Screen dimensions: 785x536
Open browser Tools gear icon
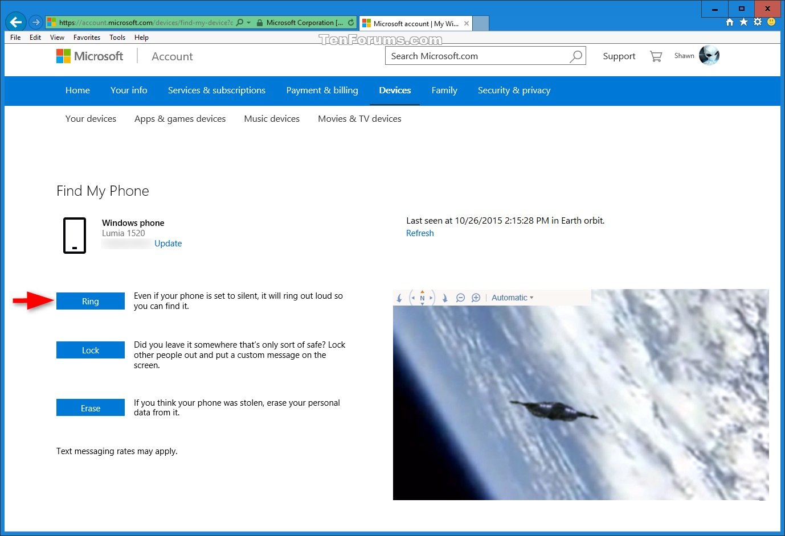[x=758, y=22]
